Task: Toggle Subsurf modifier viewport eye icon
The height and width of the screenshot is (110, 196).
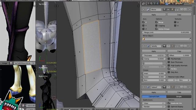Action: [168, 87]
